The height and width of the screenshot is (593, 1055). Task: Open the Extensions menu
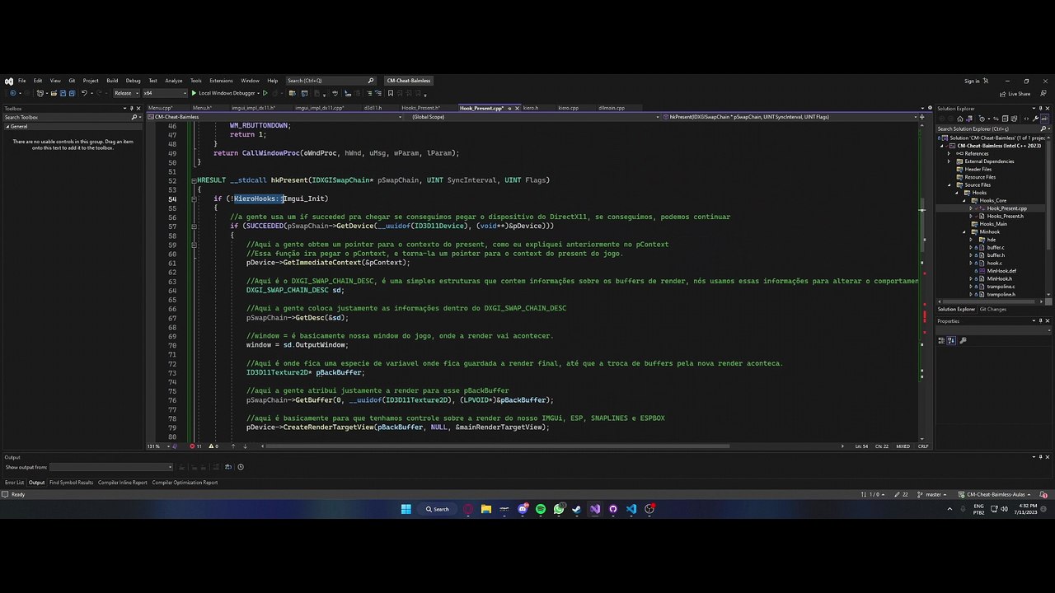[221, 81]
